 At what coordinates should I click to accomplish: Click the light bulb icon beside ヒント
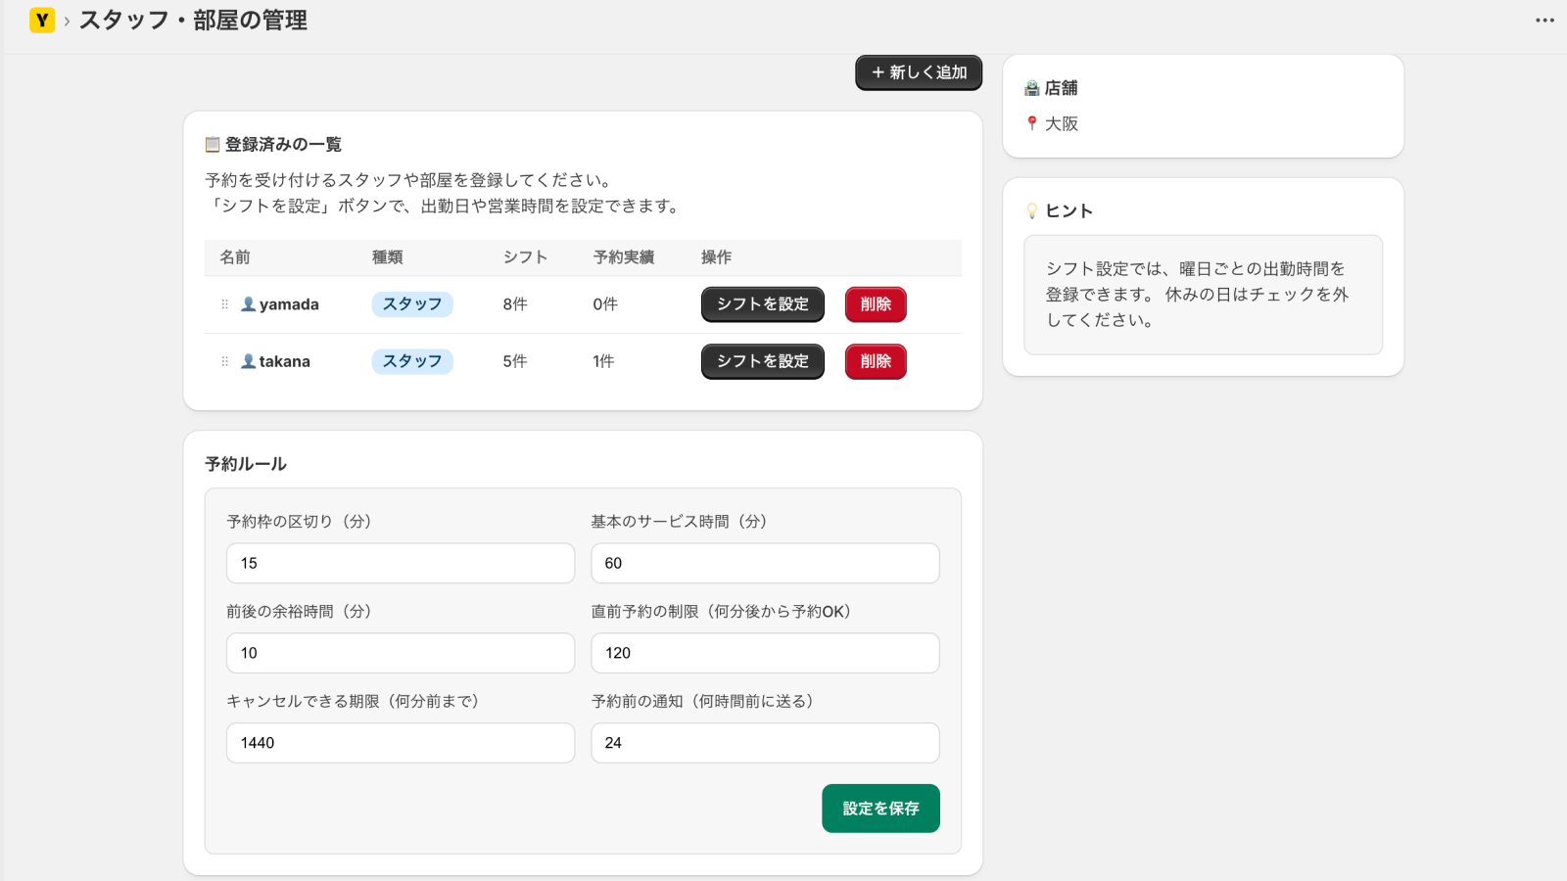1031,209
